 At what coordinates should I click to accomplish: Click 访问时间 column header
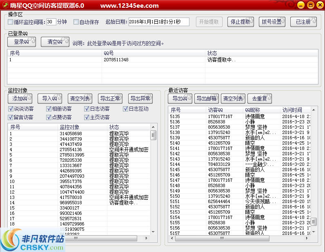295,110
